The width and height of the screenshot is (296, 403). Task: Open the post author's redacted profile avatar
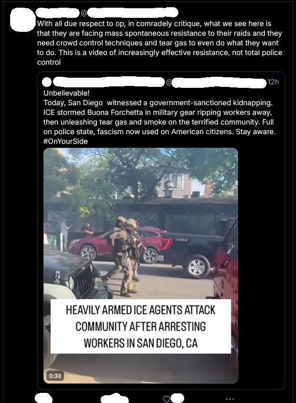click(23, 20)
